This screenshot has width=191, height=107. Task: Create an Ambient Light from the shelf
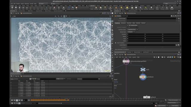151,8
